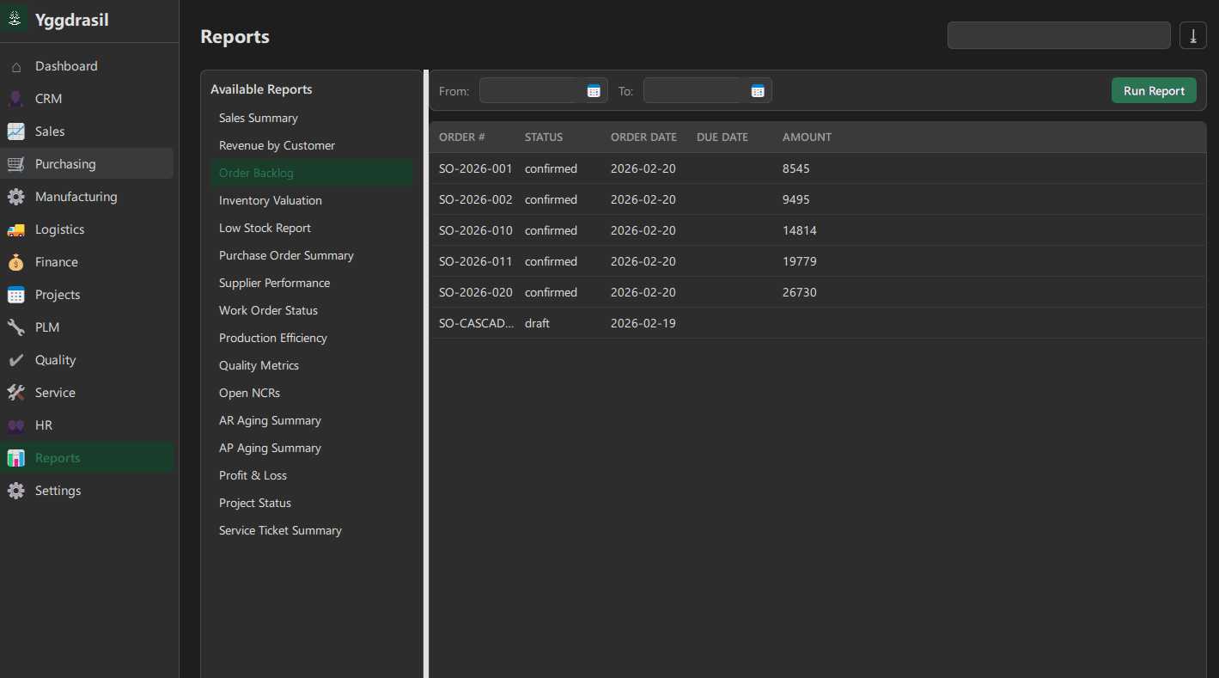Click the PLM wrench icon
The width and height of the screenshot is (1219, 678).
click(15, 327)
